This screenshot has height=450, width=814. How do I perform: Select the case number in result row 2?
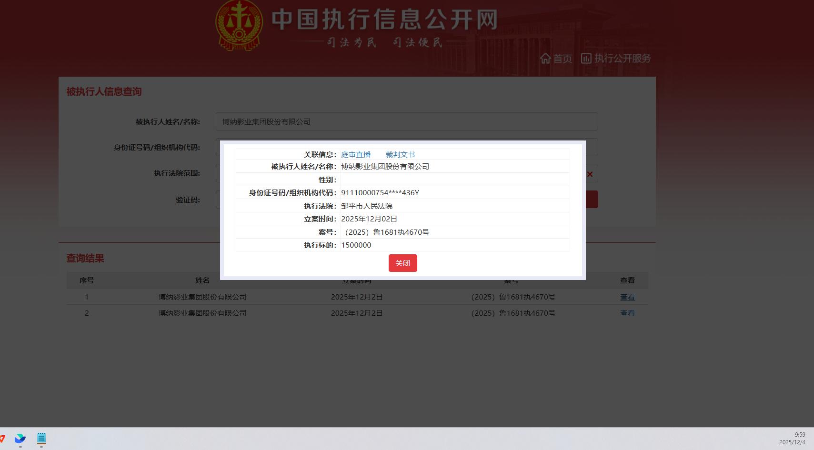pos(513,313)
